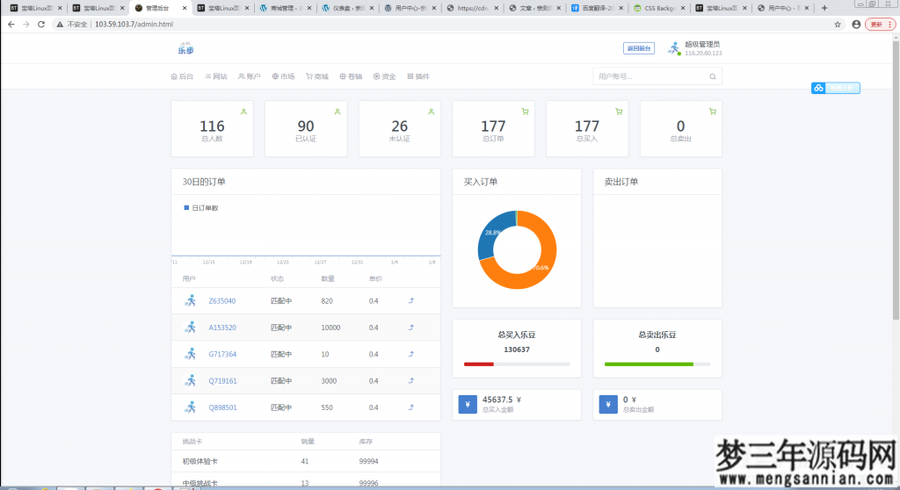This screenshot has height=490, width=900.
Task: Click the arrow icon in the A153520 row
Action: click(411, 328)
